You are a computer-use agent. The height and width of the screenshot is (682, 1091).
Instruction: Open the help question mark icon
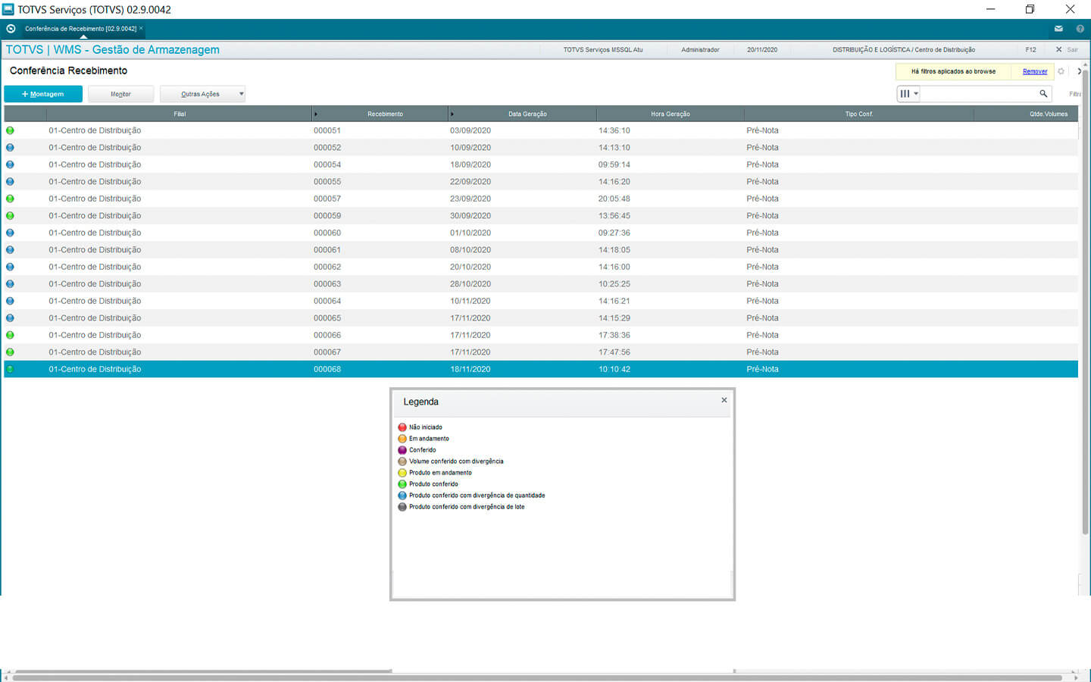[1080, 29]
